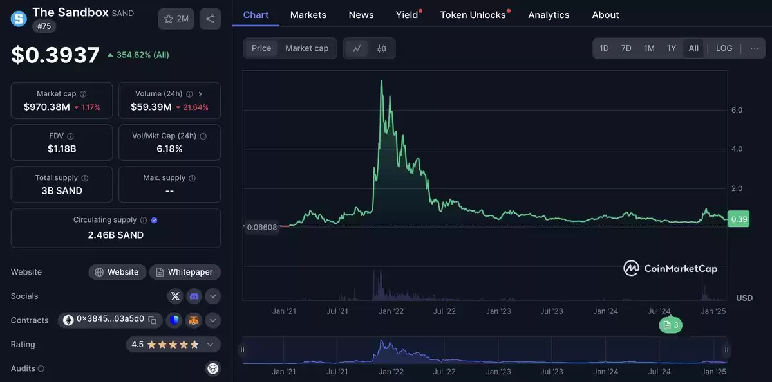Set chart range to 1D
The height and width of the screenshot is (382, 772).
[x=604, y=48]
